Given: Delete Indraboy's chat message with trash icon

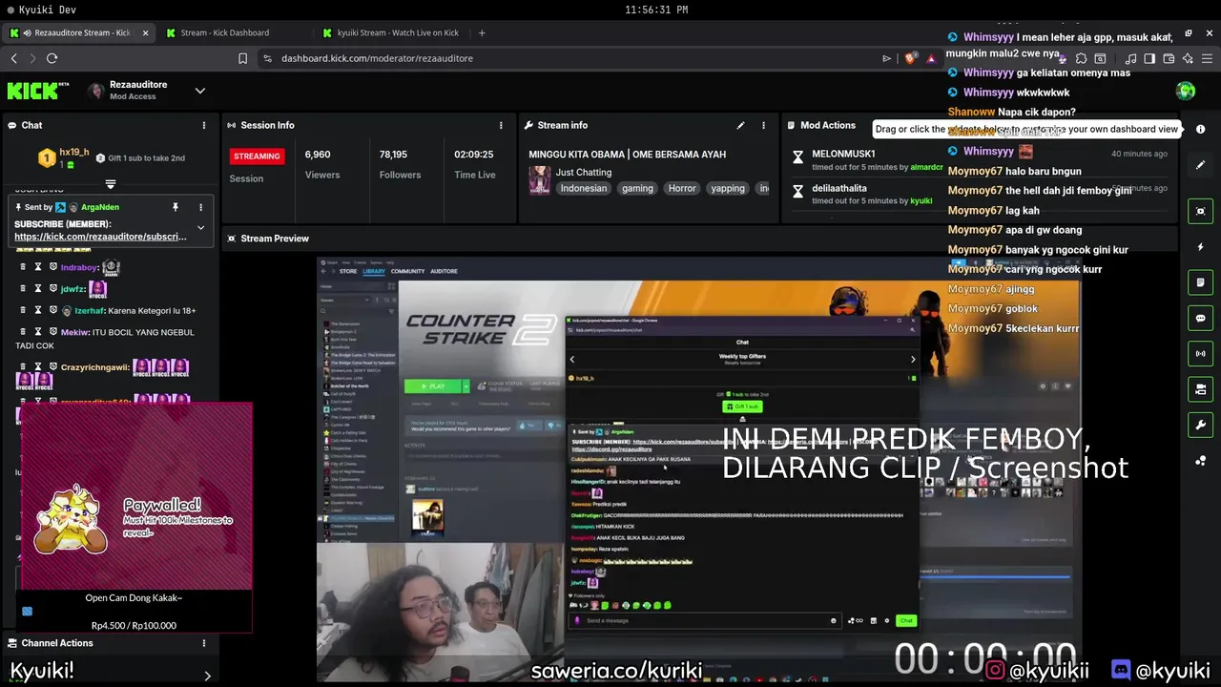Looking at the screenshot, I should (x=23, y=267).
